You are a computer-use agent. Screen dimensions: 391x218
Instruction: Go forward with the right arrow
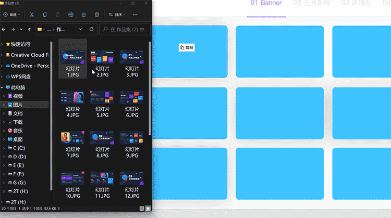coord(13,29)
